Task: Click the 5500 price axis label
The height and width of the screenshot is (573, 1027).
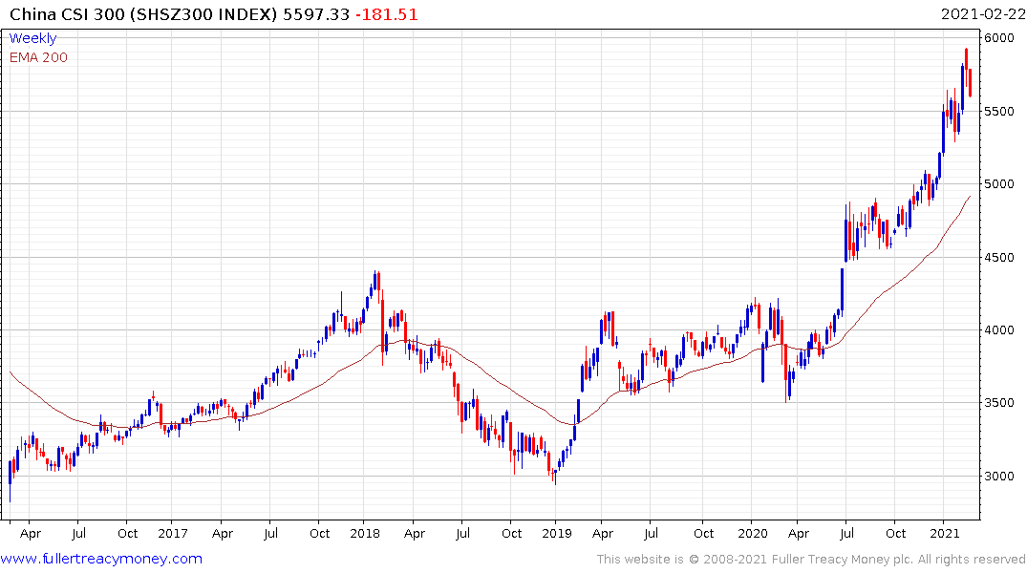Action: pos(999,112)
